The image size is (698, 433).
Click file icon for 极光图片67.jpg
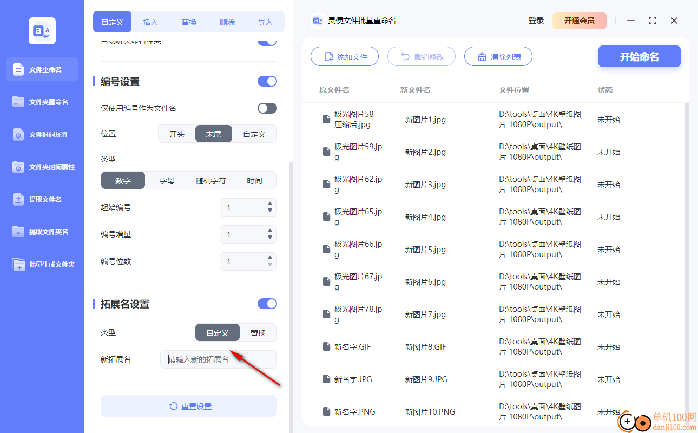click(x=326, y=281)
